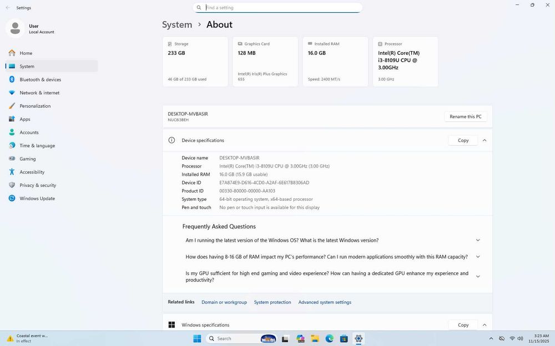Click the System type value text

266,199
